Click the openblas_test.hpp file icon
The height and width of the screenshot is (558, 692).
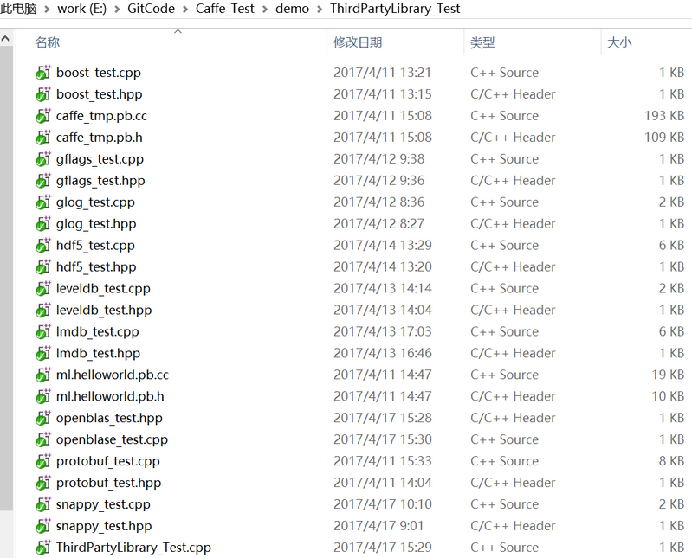pyautogui.click(x=42, y=418)
